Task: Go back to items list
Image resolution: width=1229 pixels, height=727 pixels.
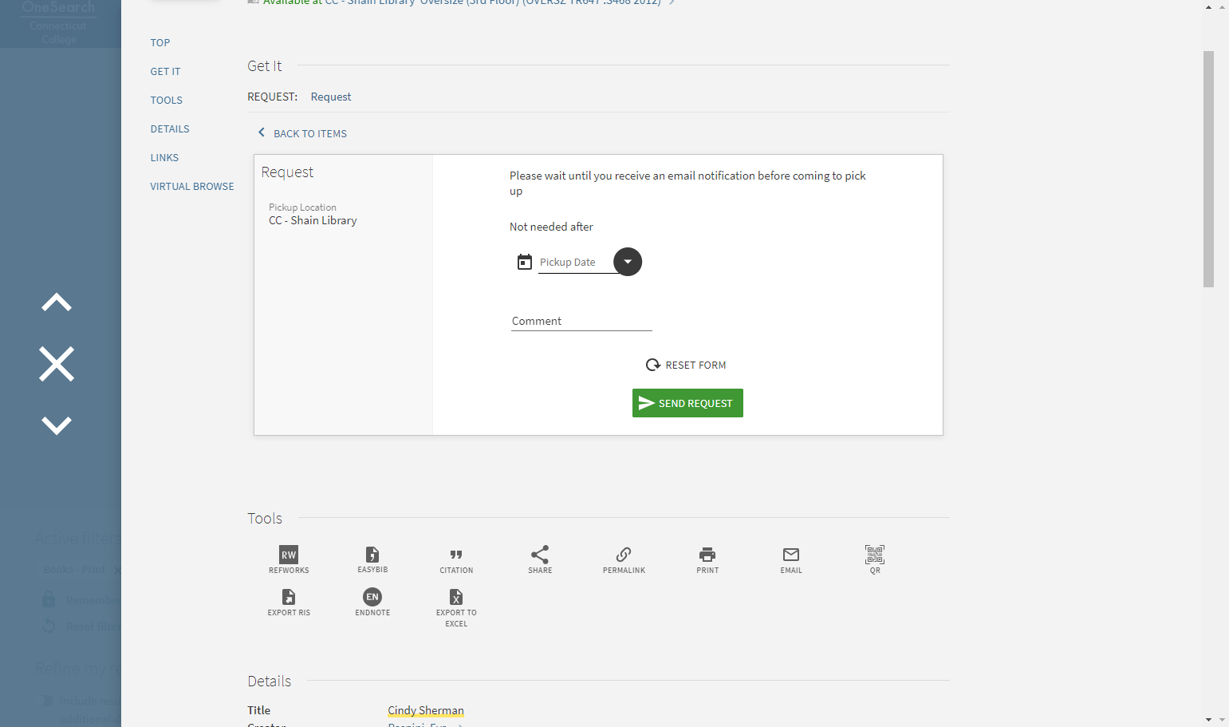Action: (302, 133)
